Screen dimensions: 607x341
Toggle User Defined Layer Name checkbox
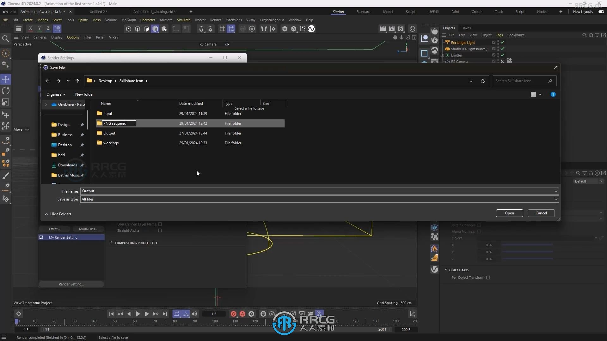[160, 224]
